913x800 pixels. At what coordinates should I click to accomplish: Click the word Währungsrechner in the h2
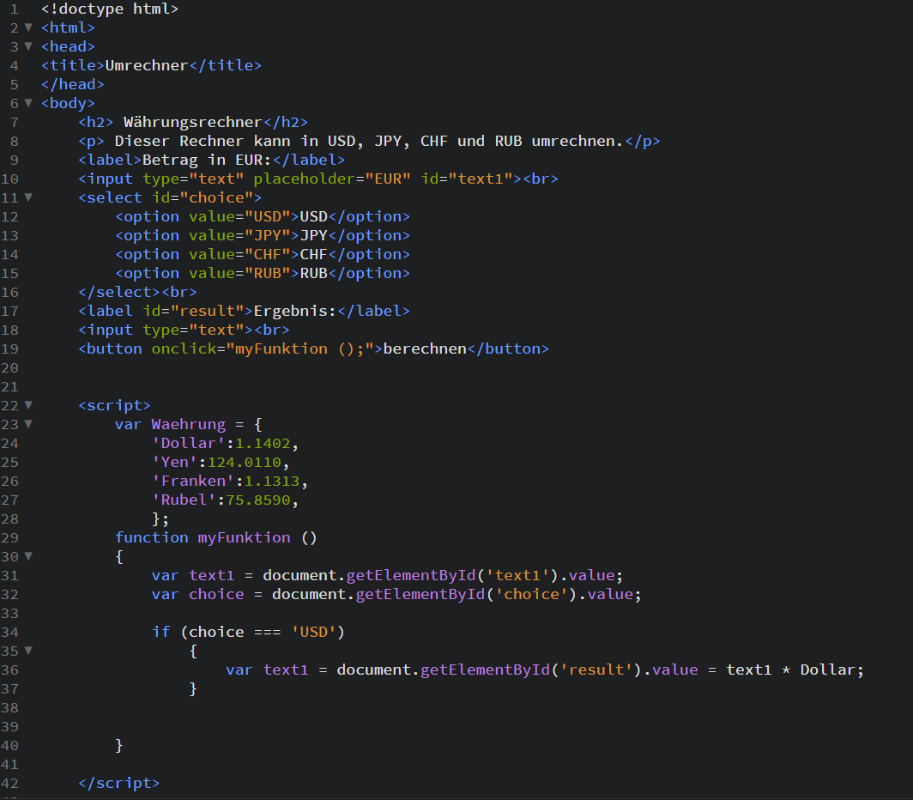click(193, 123)
